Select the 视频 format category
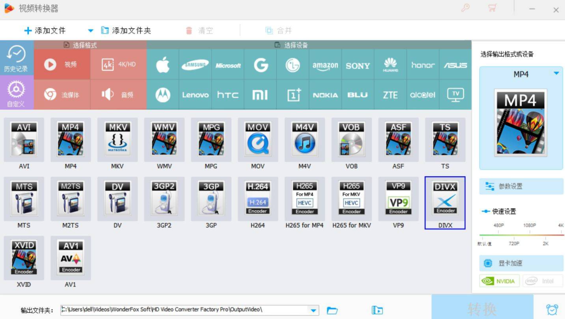This screenshot has height=319, width=565. pyautogui.click(x=62, y=65)
